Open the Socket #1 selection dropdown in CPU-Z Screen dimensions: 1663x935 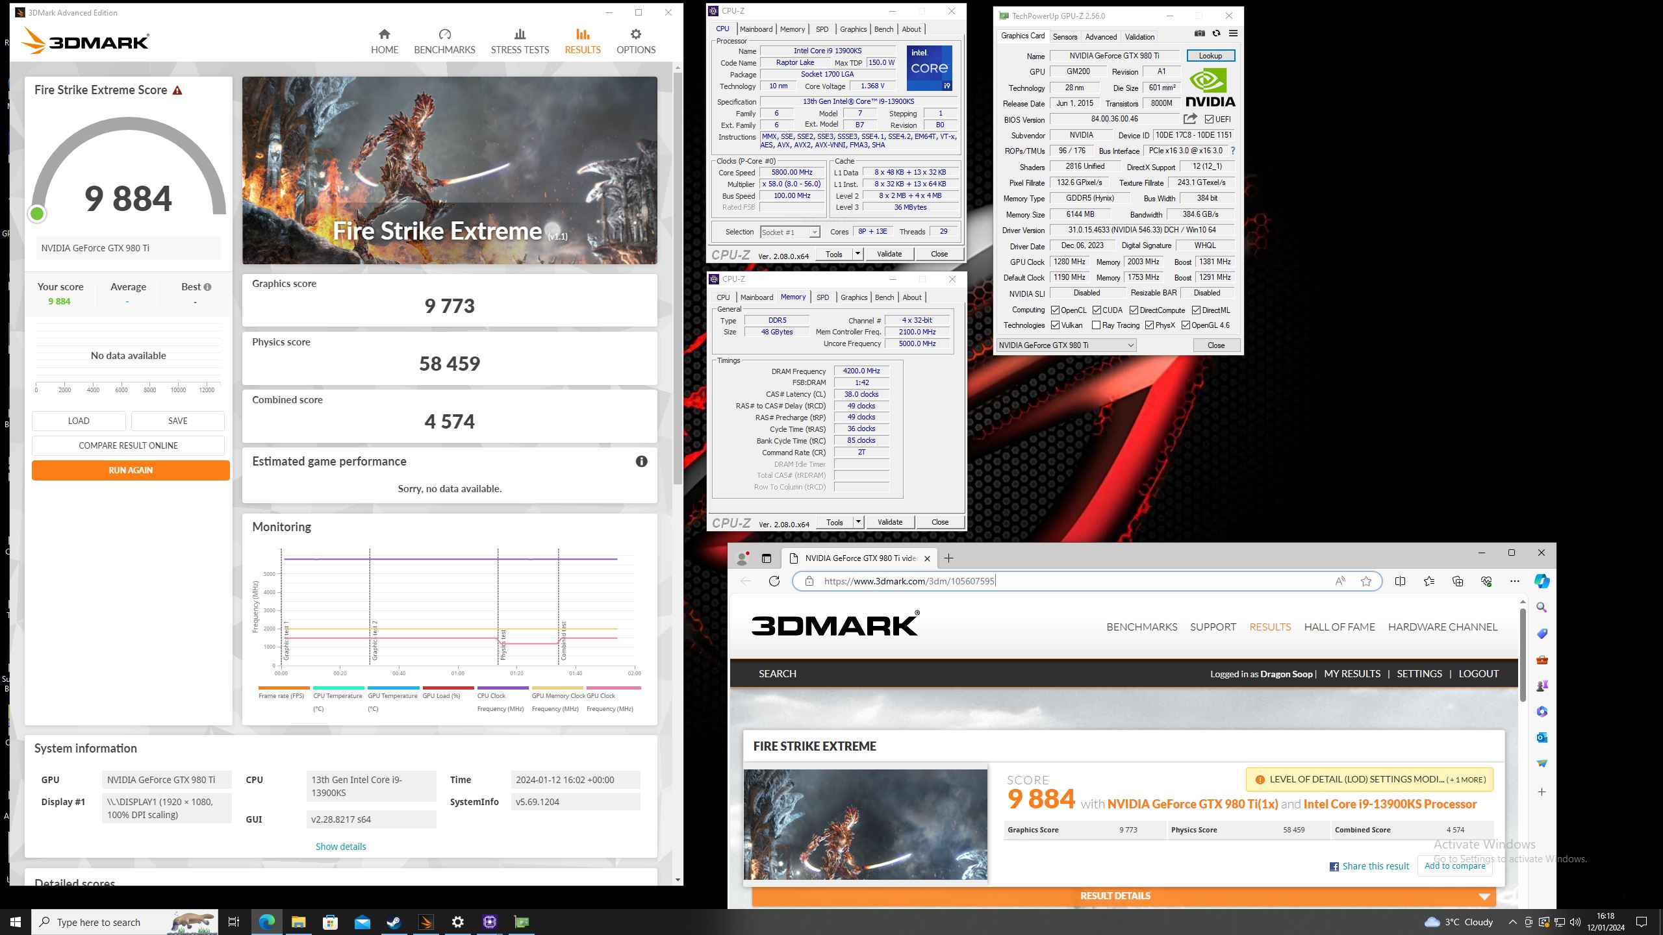coord(789,232)
